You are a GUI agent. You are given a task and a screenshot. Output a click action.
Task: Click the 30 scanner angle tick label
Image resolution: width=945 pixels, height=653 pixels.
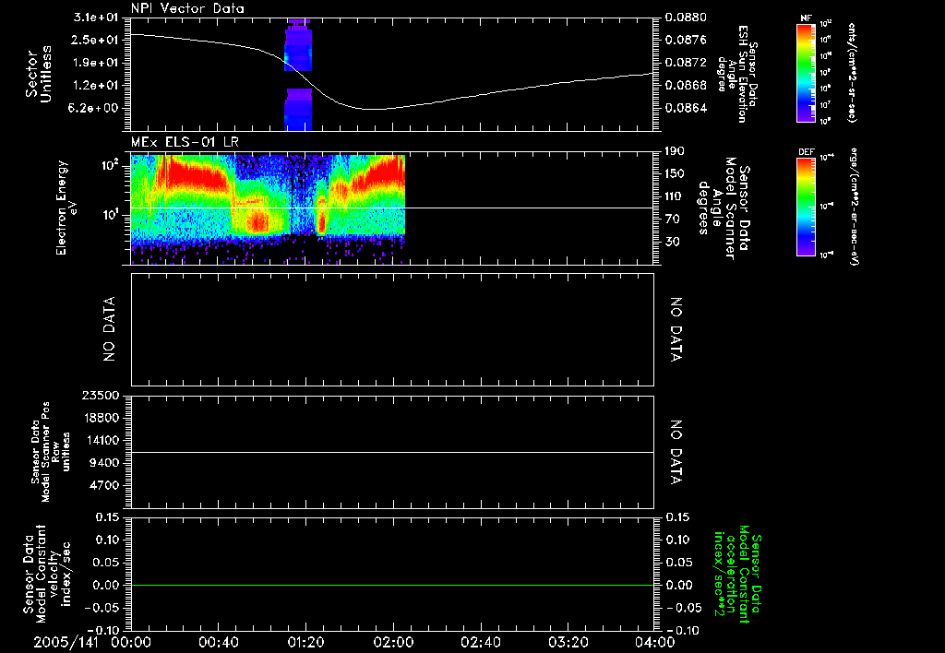(x=672, y=242)
